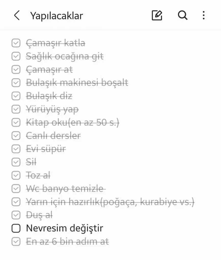Uncheck the Duş al checkbox
This screenshot has height=260, width=221.
[x=16, y=215]
